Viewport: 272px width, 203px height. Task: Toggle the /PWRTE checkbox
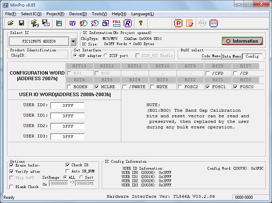124,87
